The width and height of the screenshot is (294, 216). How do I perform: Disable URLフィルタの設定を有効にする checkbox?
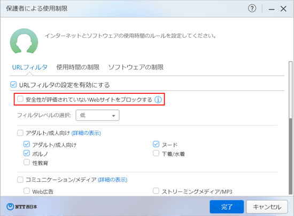pyautogui.click(x=13, y=84)
